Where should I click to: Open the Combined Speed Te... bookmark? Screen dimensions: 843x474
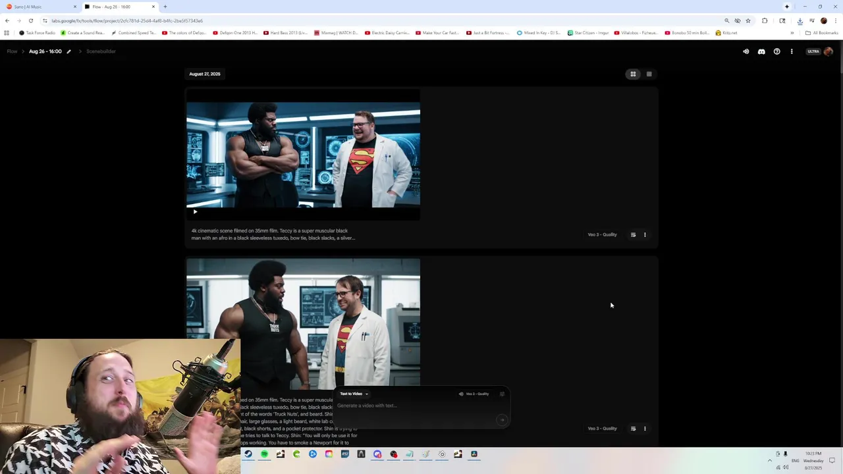(134, 33)
